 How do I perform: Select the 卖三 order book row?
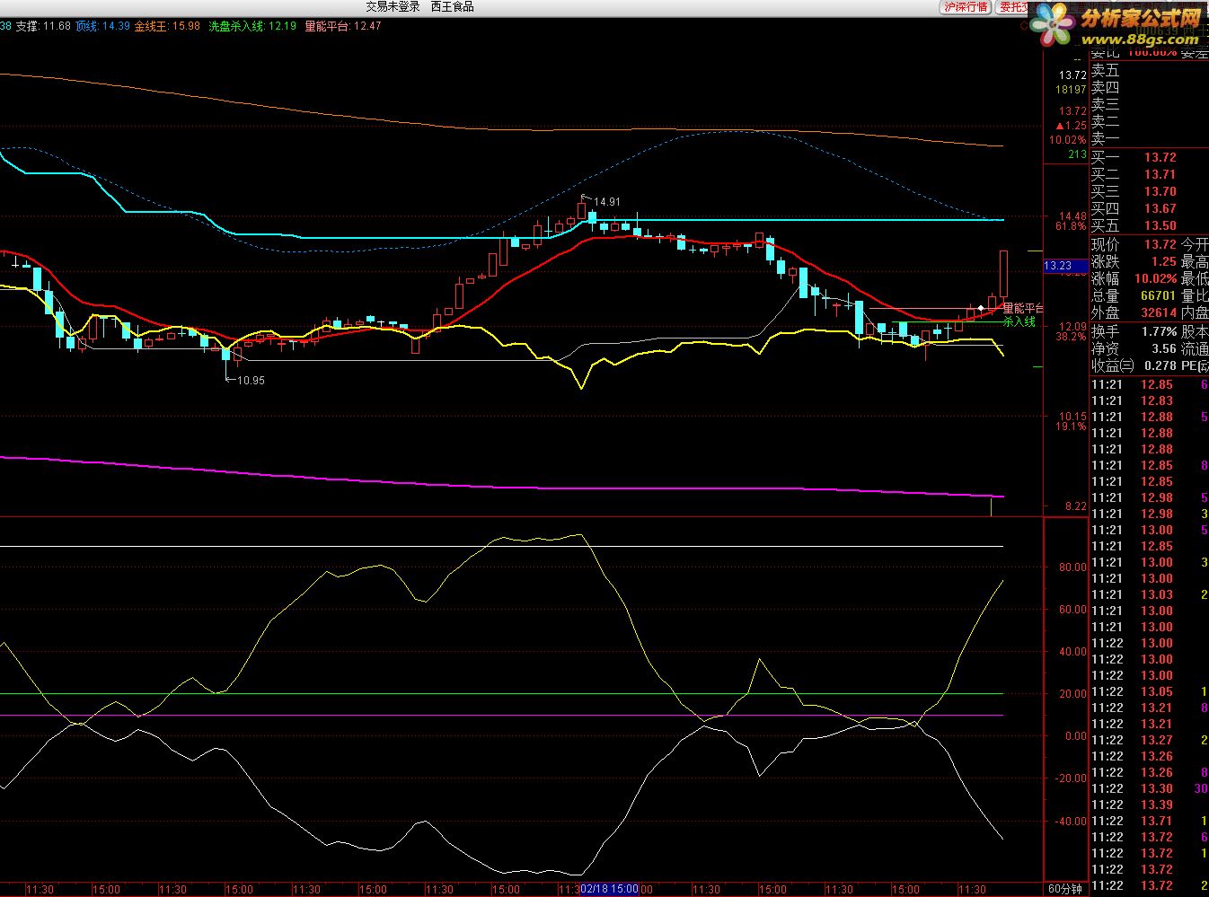click(x=1149, y=104)
